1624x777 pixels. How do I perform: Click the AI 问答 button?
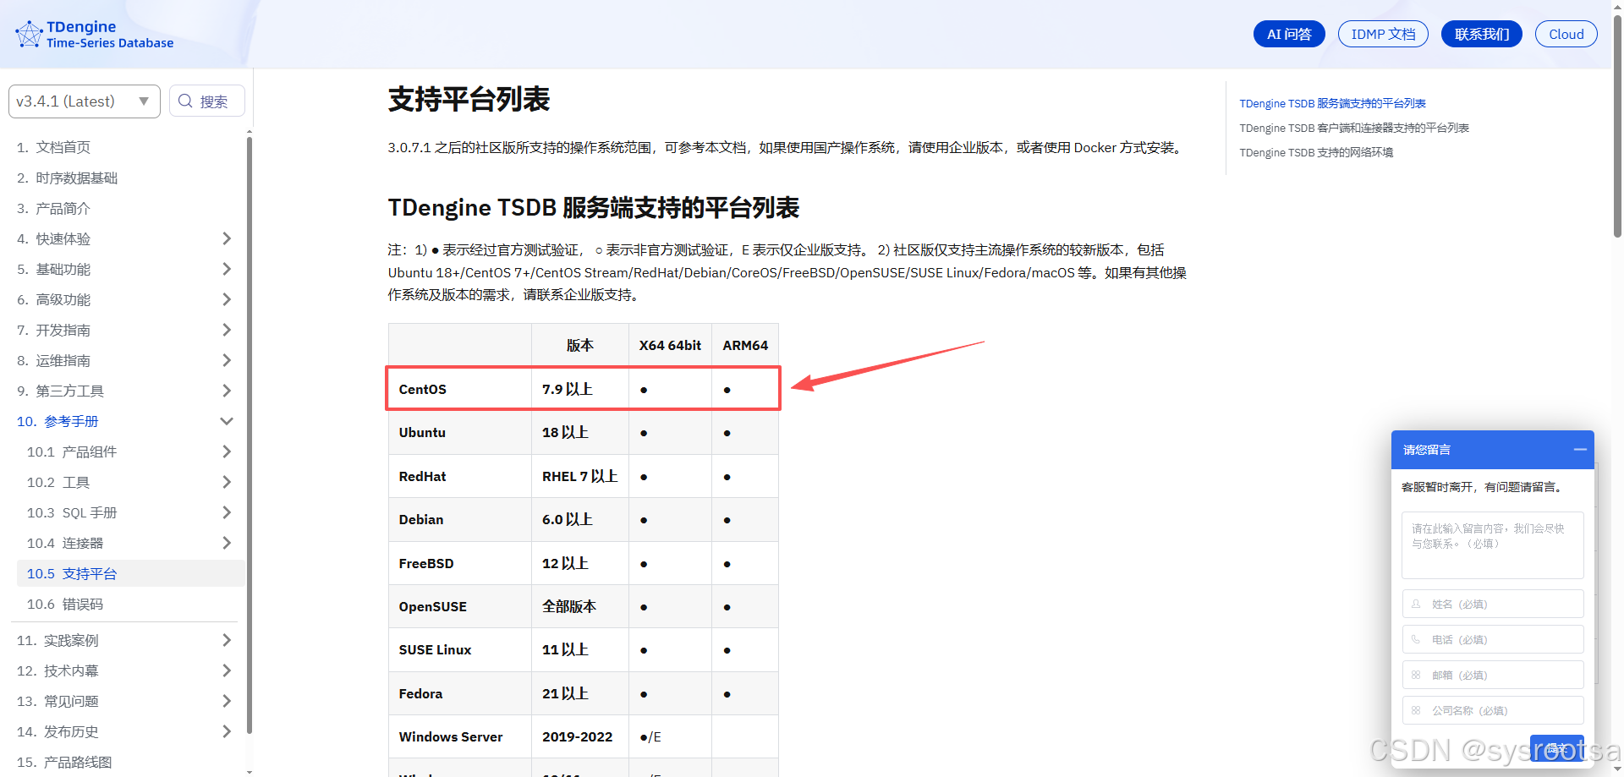[1289, 34]
